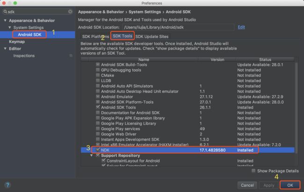The height and width of the screenshot is (192, 304).
Task: Uncheck ConstraintLayout for Android checkbox
Action: coord(103,161)
